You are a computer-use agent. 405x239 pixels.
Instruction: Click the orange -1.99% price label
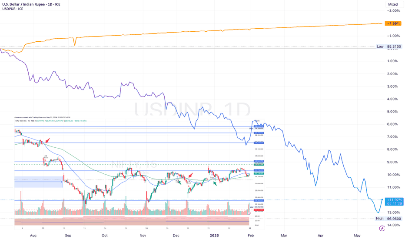click(x=393, y=23)
